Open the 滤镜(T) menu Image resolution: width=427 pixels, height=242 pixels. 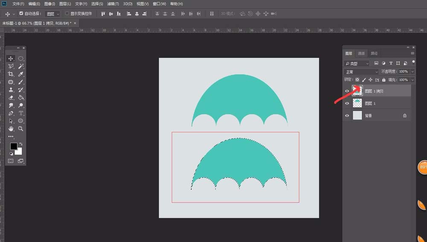(113, 4)
